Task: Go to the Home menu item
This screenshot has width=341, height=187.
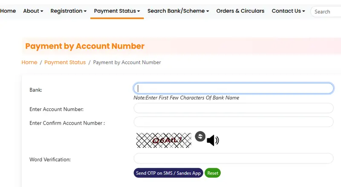Action: click(x=8, y=11)
